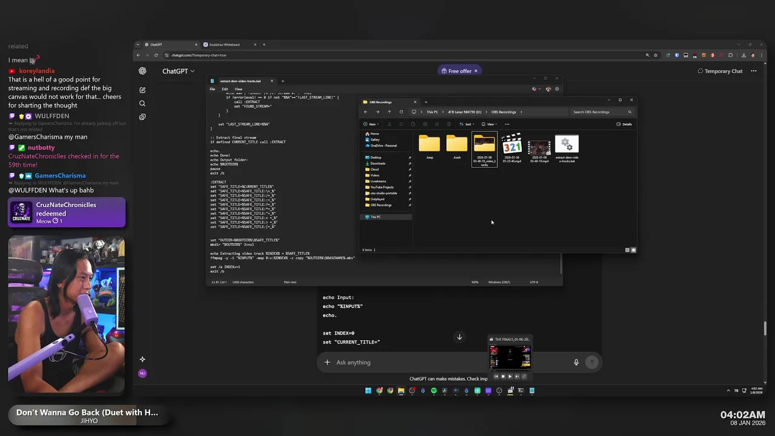Select the video_tracks folder thumbnail
Screen dimensions: 775x436
pos(484,150)
